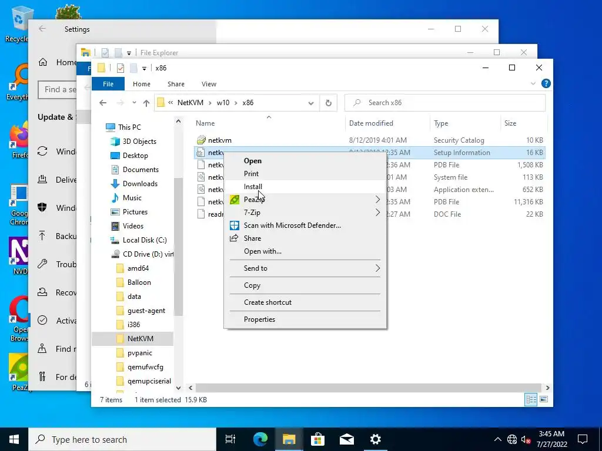Image resolution: width=602 pixels, height=451 pixels.
Task: Open recent locations dropdown arrow
Action: tap(134, 103)
